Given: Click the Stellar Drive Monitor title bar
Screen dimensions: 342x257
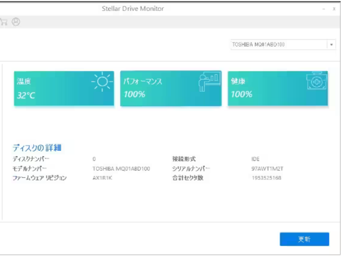Looking at the screenshot, I should 133,9.
